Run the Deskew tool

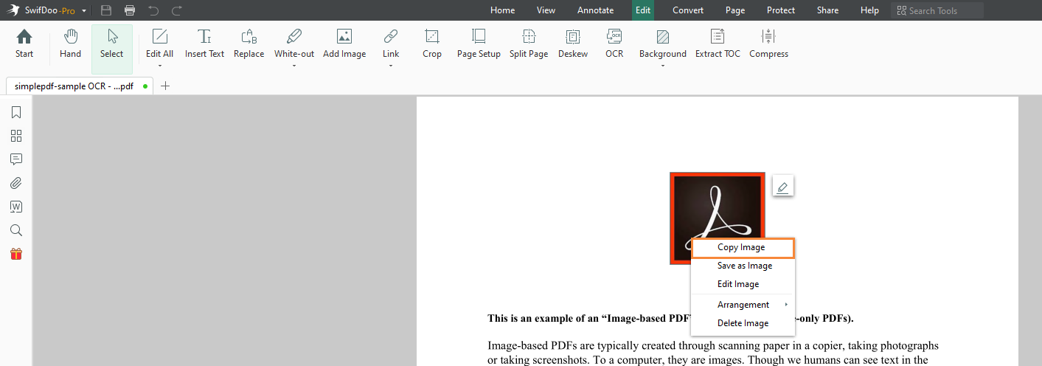pos(573,44)
